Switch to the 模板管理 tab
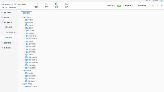 (26, 13)
